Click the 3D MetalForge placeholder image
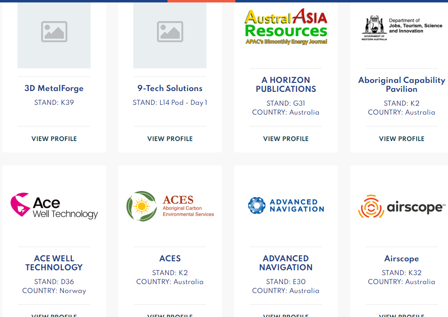This screenshot has width=448, height=317. (54, 32)
